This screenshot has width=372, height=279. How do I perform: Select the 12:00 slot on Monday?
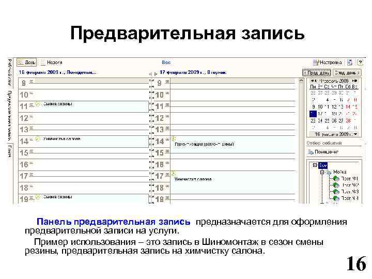(91, 118)
